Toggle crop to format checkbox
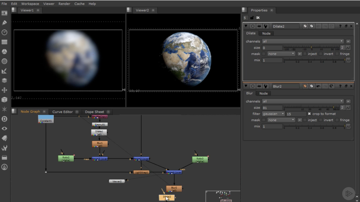 (309, 114)
